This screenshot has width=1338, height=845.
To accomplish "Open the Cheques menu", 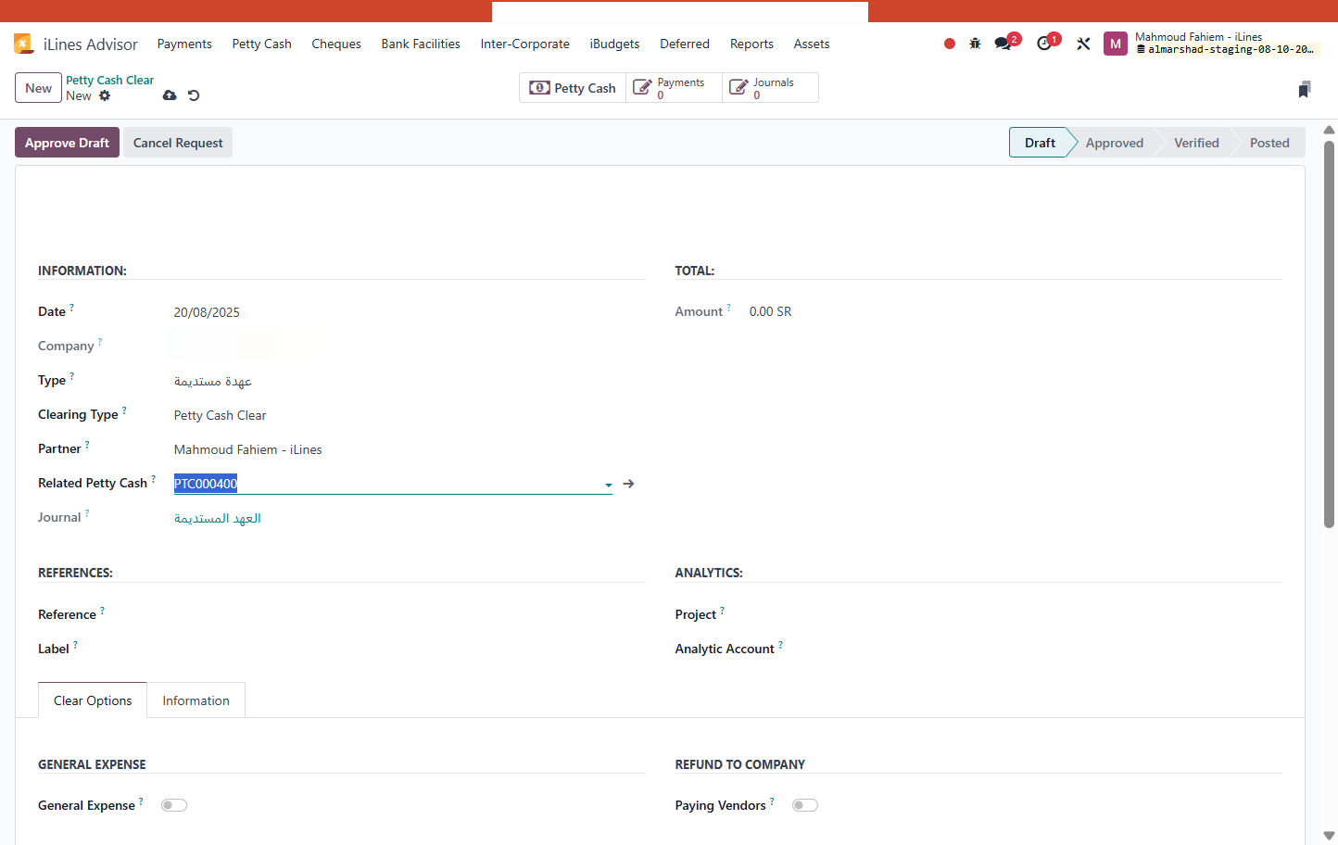I will pyautogui.click(x=336, y=44).
